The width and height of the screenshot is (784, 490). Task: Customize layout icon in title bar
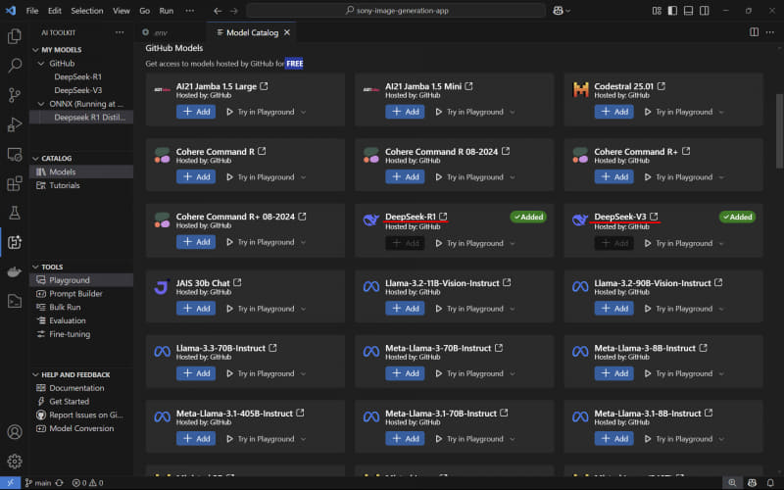pyautogui.click(x=657, y=11)
